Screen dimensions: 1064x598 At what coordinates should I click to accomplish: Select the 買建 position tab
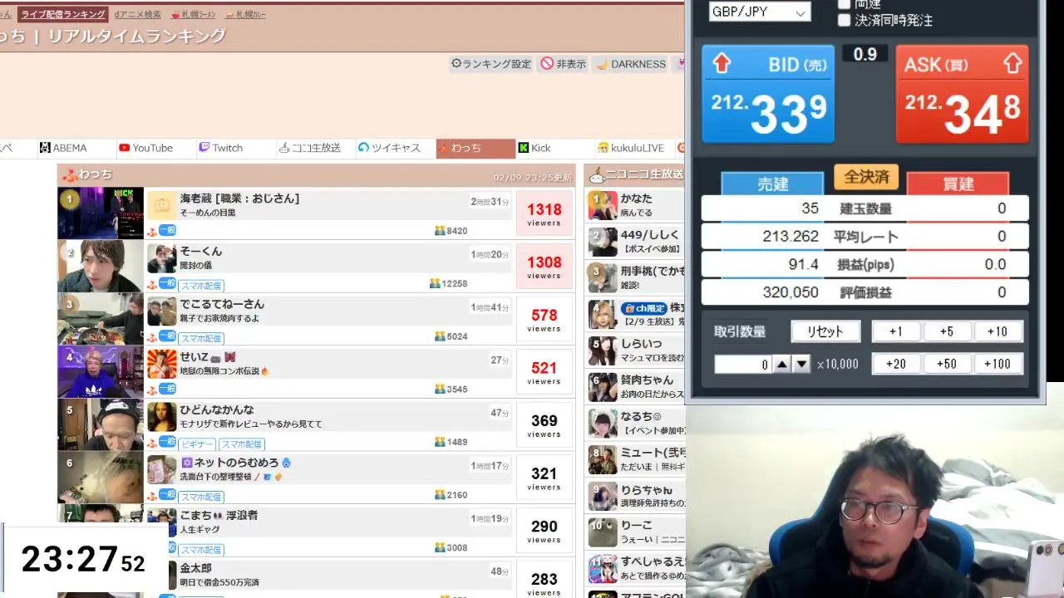[x=958, y=184]
